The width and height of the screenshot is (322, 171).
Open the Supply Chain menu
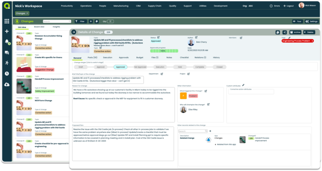click(155, 6)
